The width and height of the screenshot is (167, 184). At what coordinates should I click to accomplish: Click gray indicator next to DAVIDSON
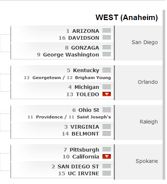(x=106, y=38)
